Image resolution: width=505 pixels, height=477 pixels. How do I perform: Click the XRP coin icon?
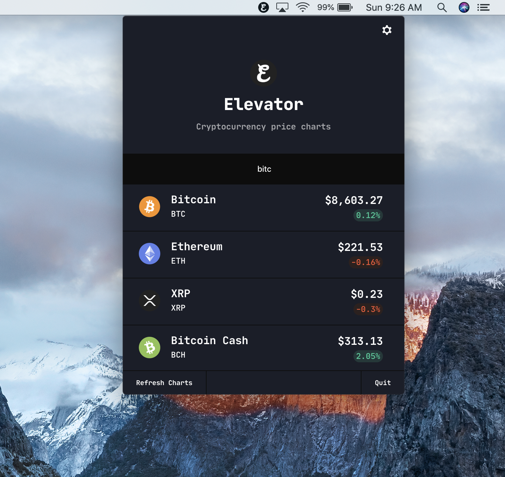[x=150, y=301]
